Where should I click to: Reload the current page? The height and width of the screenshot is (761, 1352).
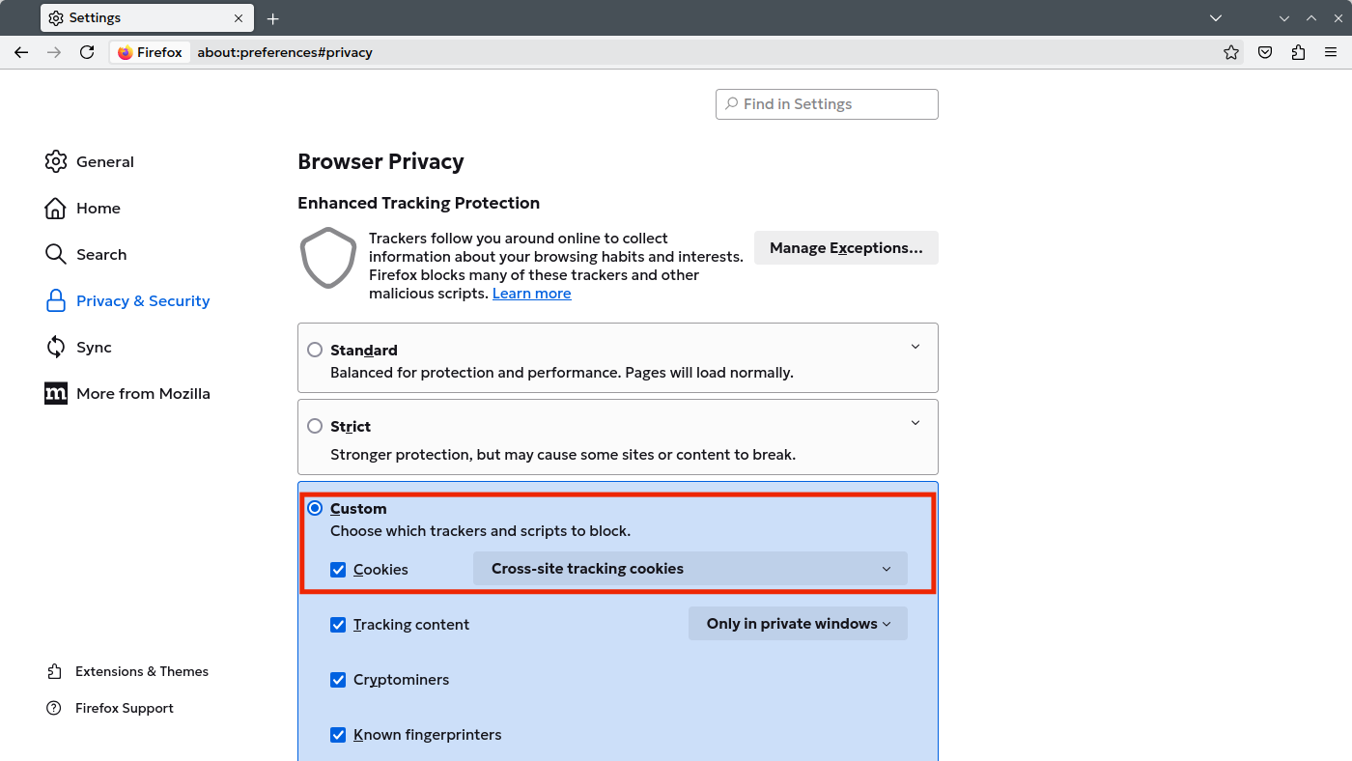pyautogui.click(x=87, y=52)
